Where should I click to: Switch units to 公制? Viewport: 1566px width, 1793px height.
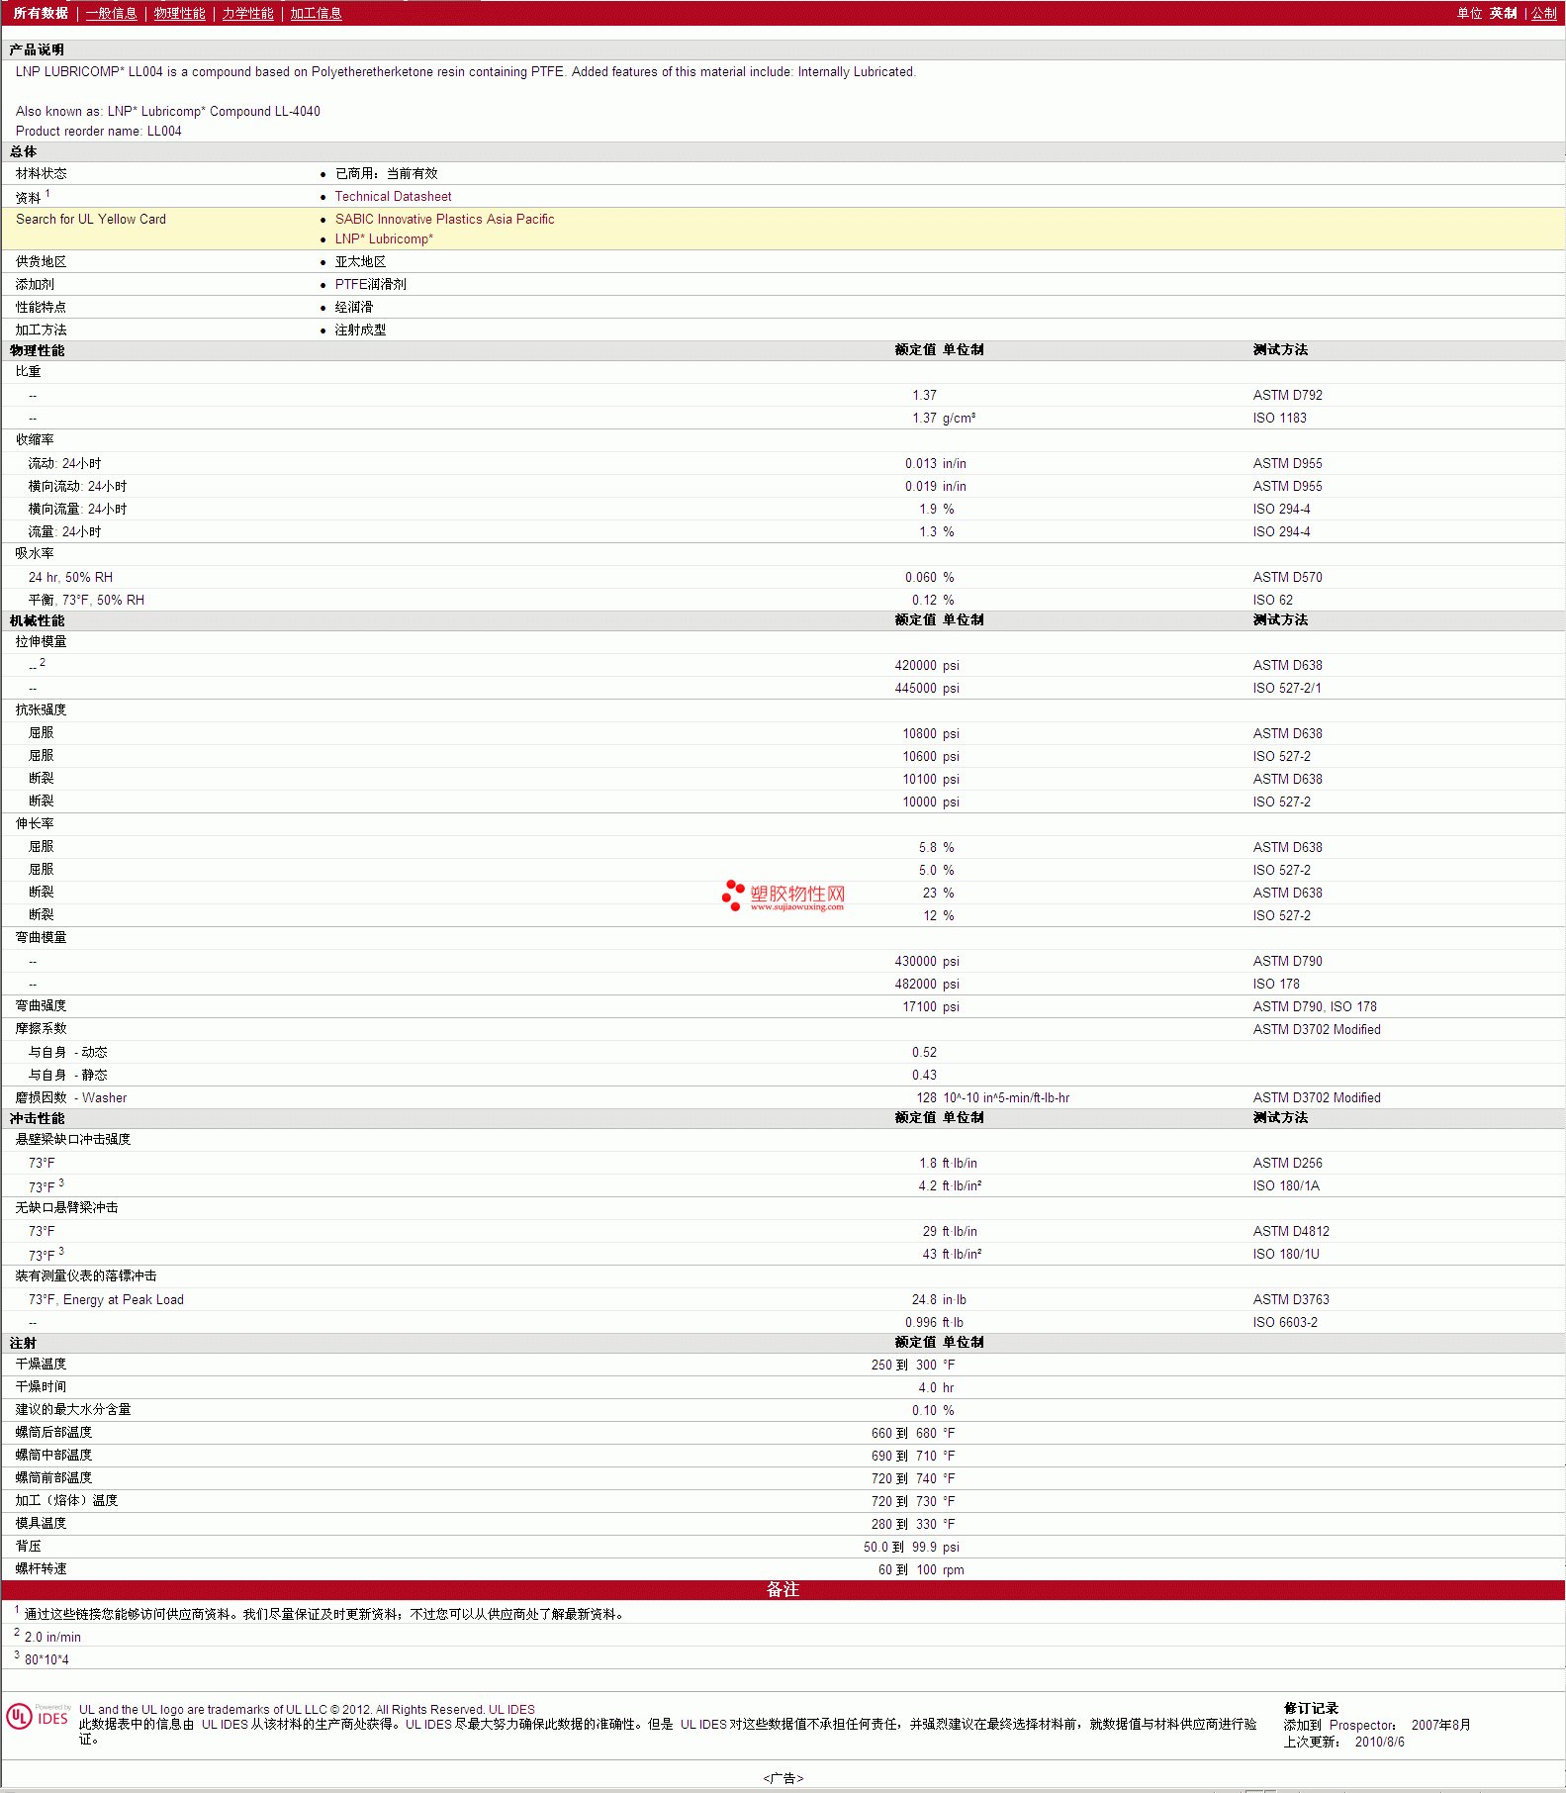(x=1544, y=13)
